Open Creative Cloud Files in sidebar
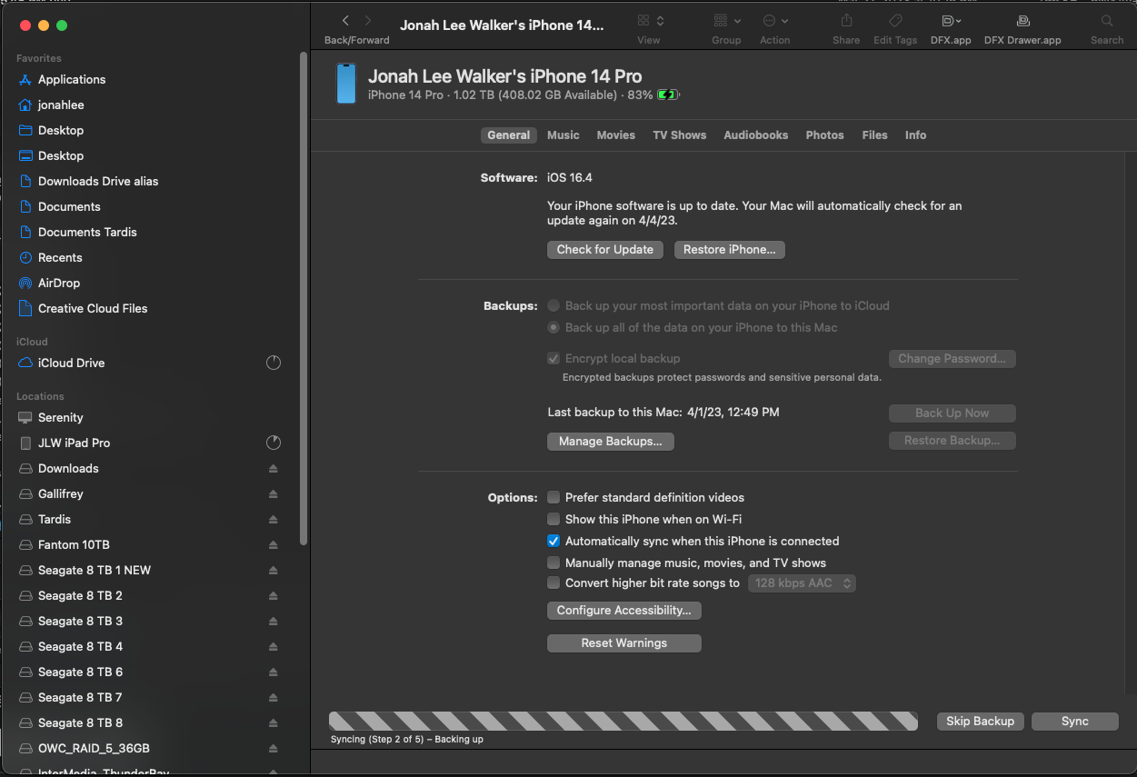This screenshot has height=777, width=1137. [93, 308]
